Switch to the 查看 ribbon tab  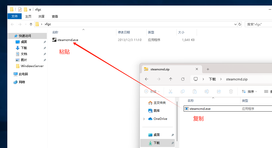pos(55,16)
